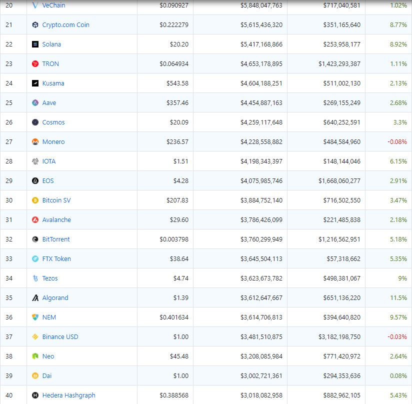
Task: Click the EOS logo icon
Action: tap(35, 180)
